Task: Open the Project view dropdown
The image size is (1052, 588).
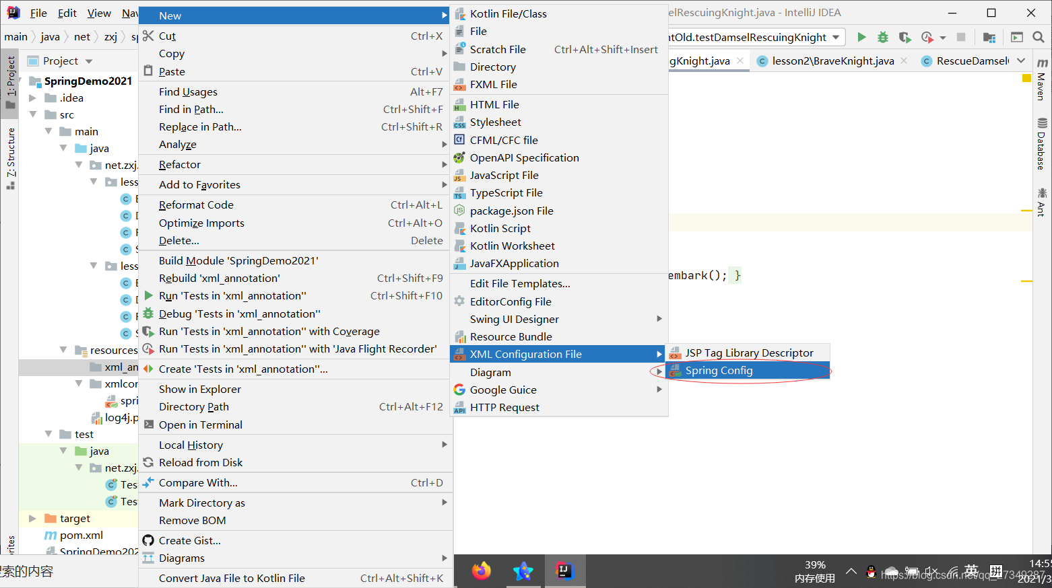Action: click(x=89, y=61)
